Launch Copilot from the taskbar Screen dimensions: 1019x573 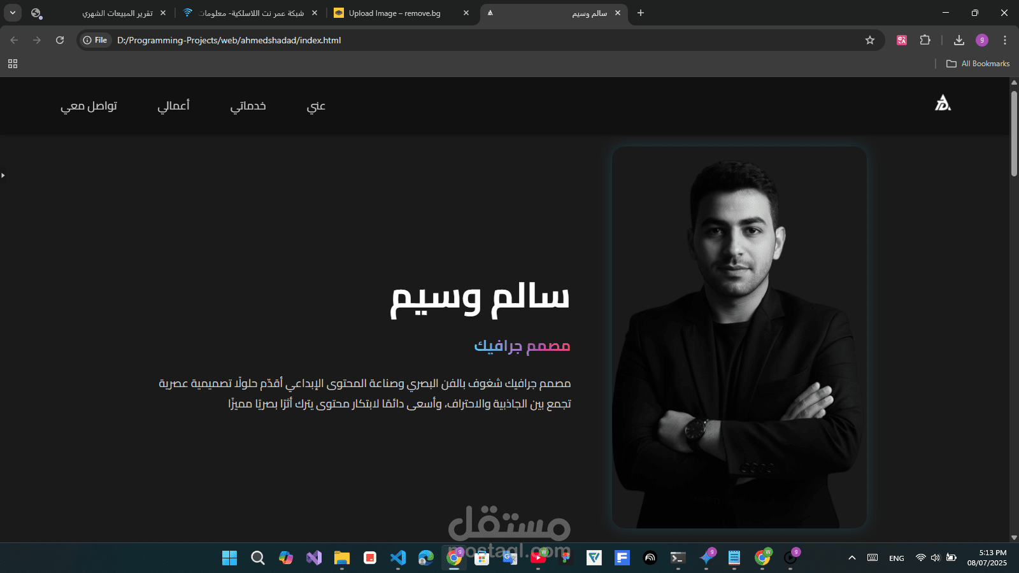tap(286, 558)
